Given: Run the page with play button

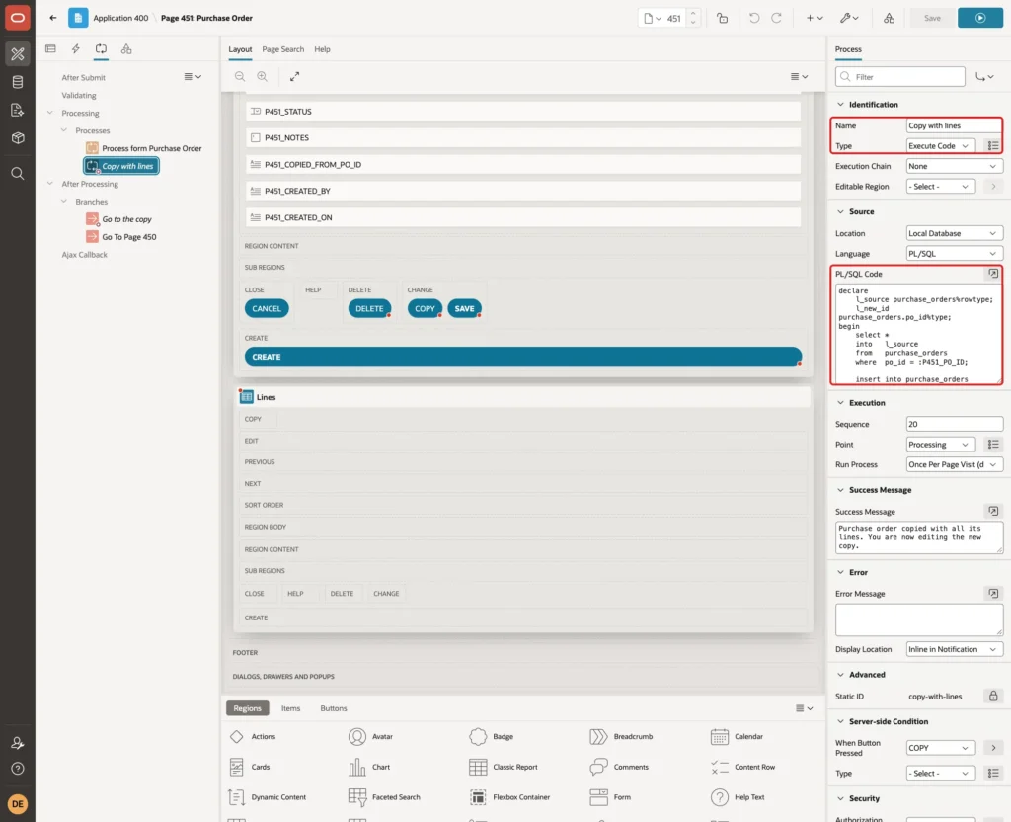Looking at the screenshot, I should (x=979, y=18).
